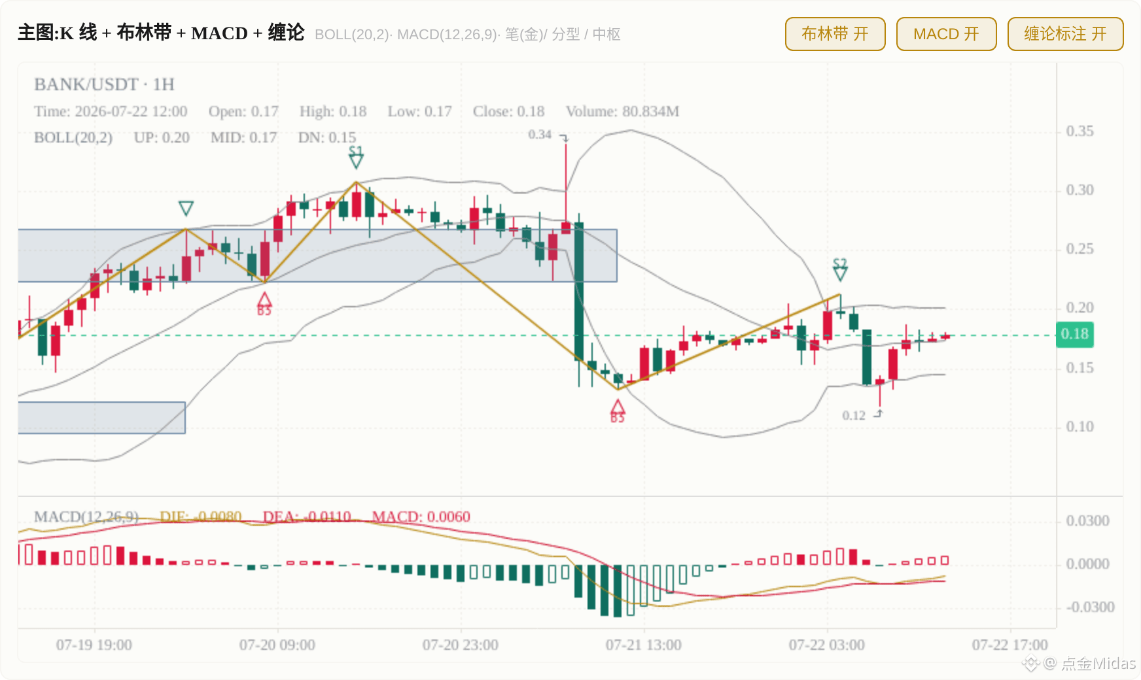The height and width of the screenshot is (680, 1141).
Task: Click the unlabeled top fractal triangle marker
Action: pos(186,209)
